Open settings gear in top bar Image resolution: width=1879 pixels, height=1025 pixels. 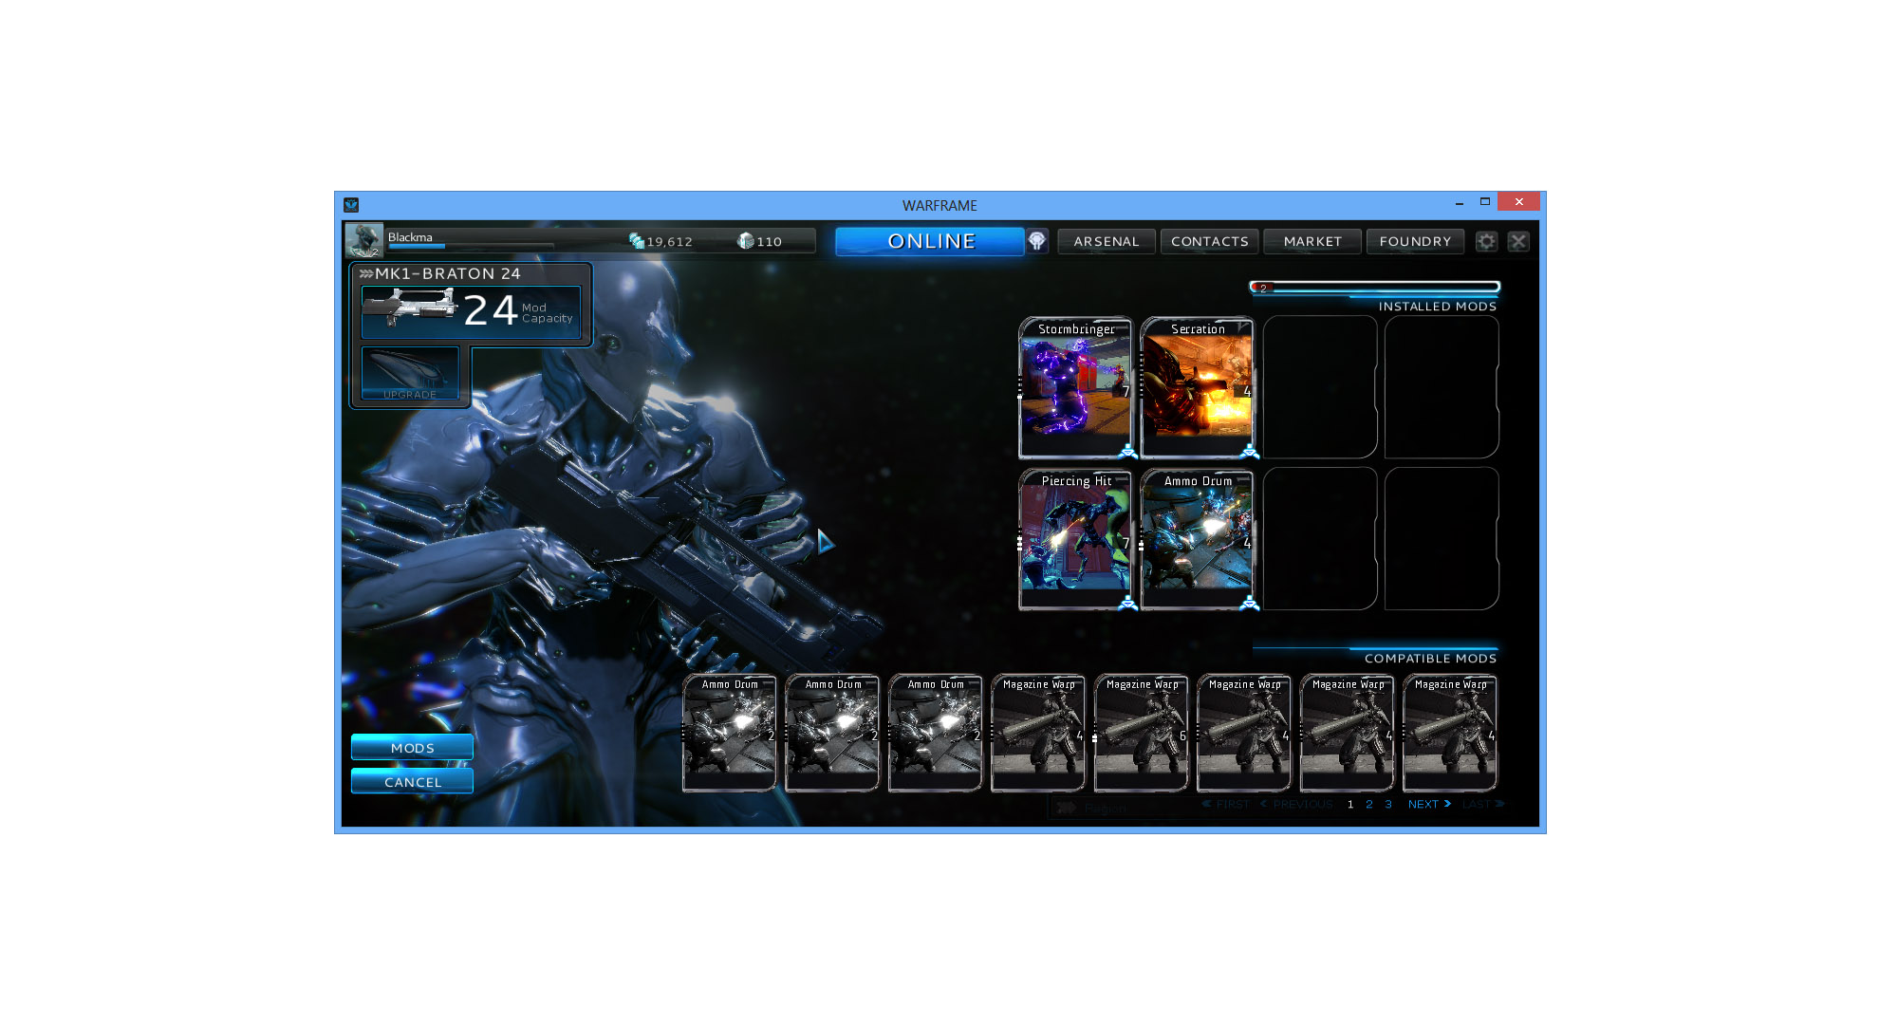tap(1486, 241)
